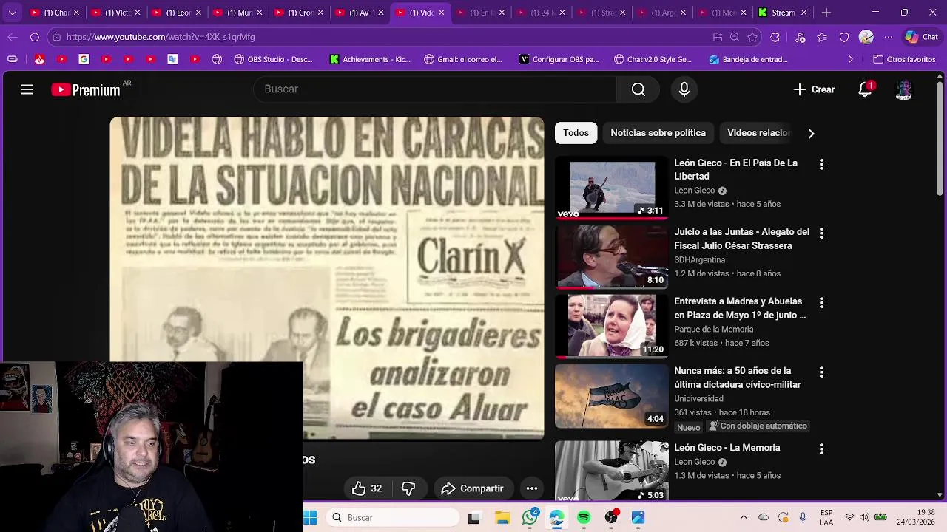Open options for León Gieco La Memoria

821,449
